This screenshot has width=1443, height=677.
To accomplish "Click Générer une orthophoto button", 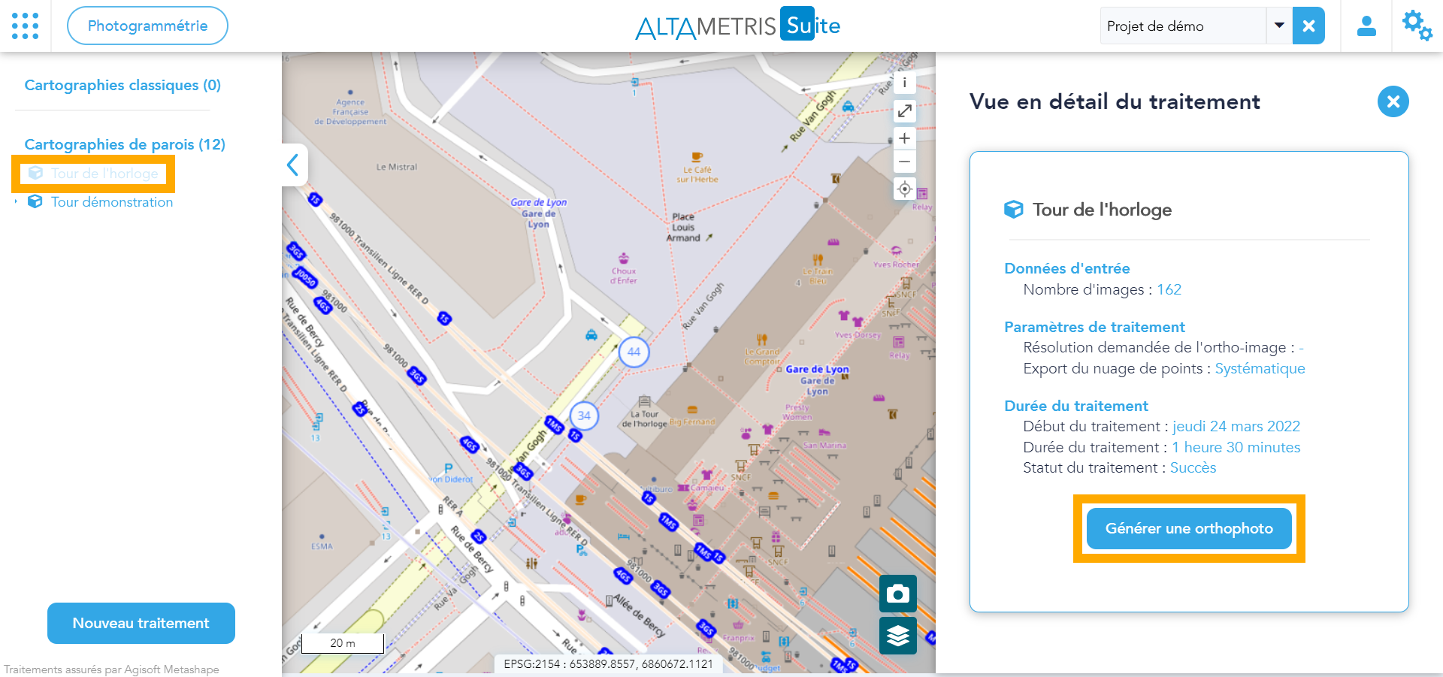I will (1189, 528).
